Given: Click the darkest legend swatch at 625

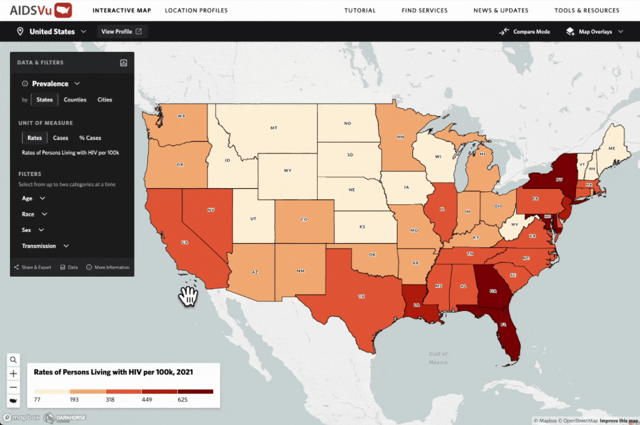Looking at the screenshot, I should 195,391.
